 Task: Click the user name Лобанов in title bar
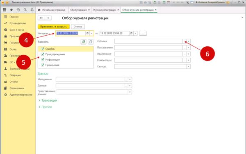210,2
